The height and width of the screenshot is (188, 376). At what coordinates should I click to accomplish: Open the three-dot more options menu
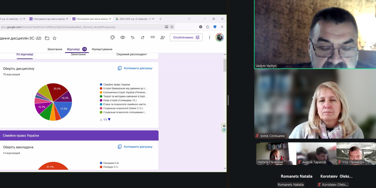coord(209,38)
